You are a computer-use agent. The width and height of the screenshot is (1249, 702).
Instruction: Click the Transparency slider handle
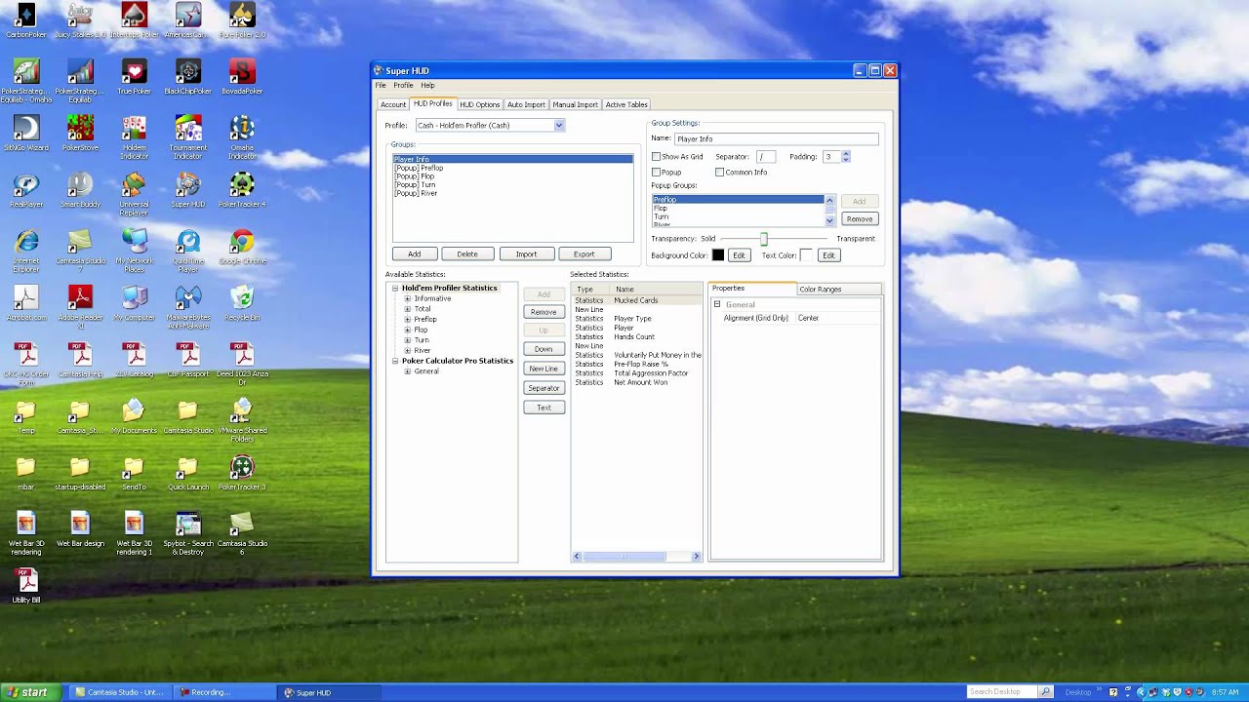(764, 239)
